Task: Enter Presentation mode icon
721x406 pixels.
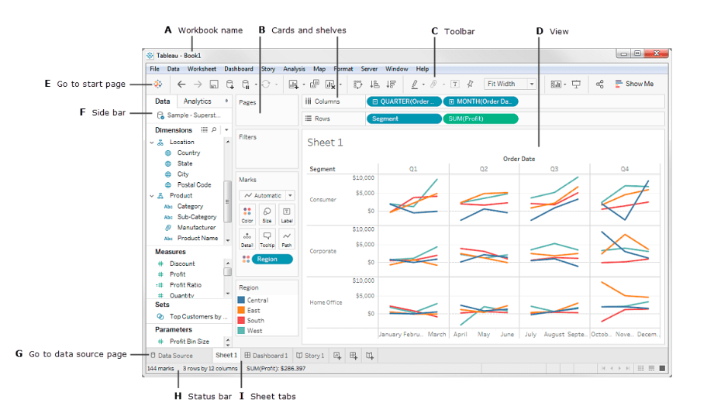Action: coord(576,84)
